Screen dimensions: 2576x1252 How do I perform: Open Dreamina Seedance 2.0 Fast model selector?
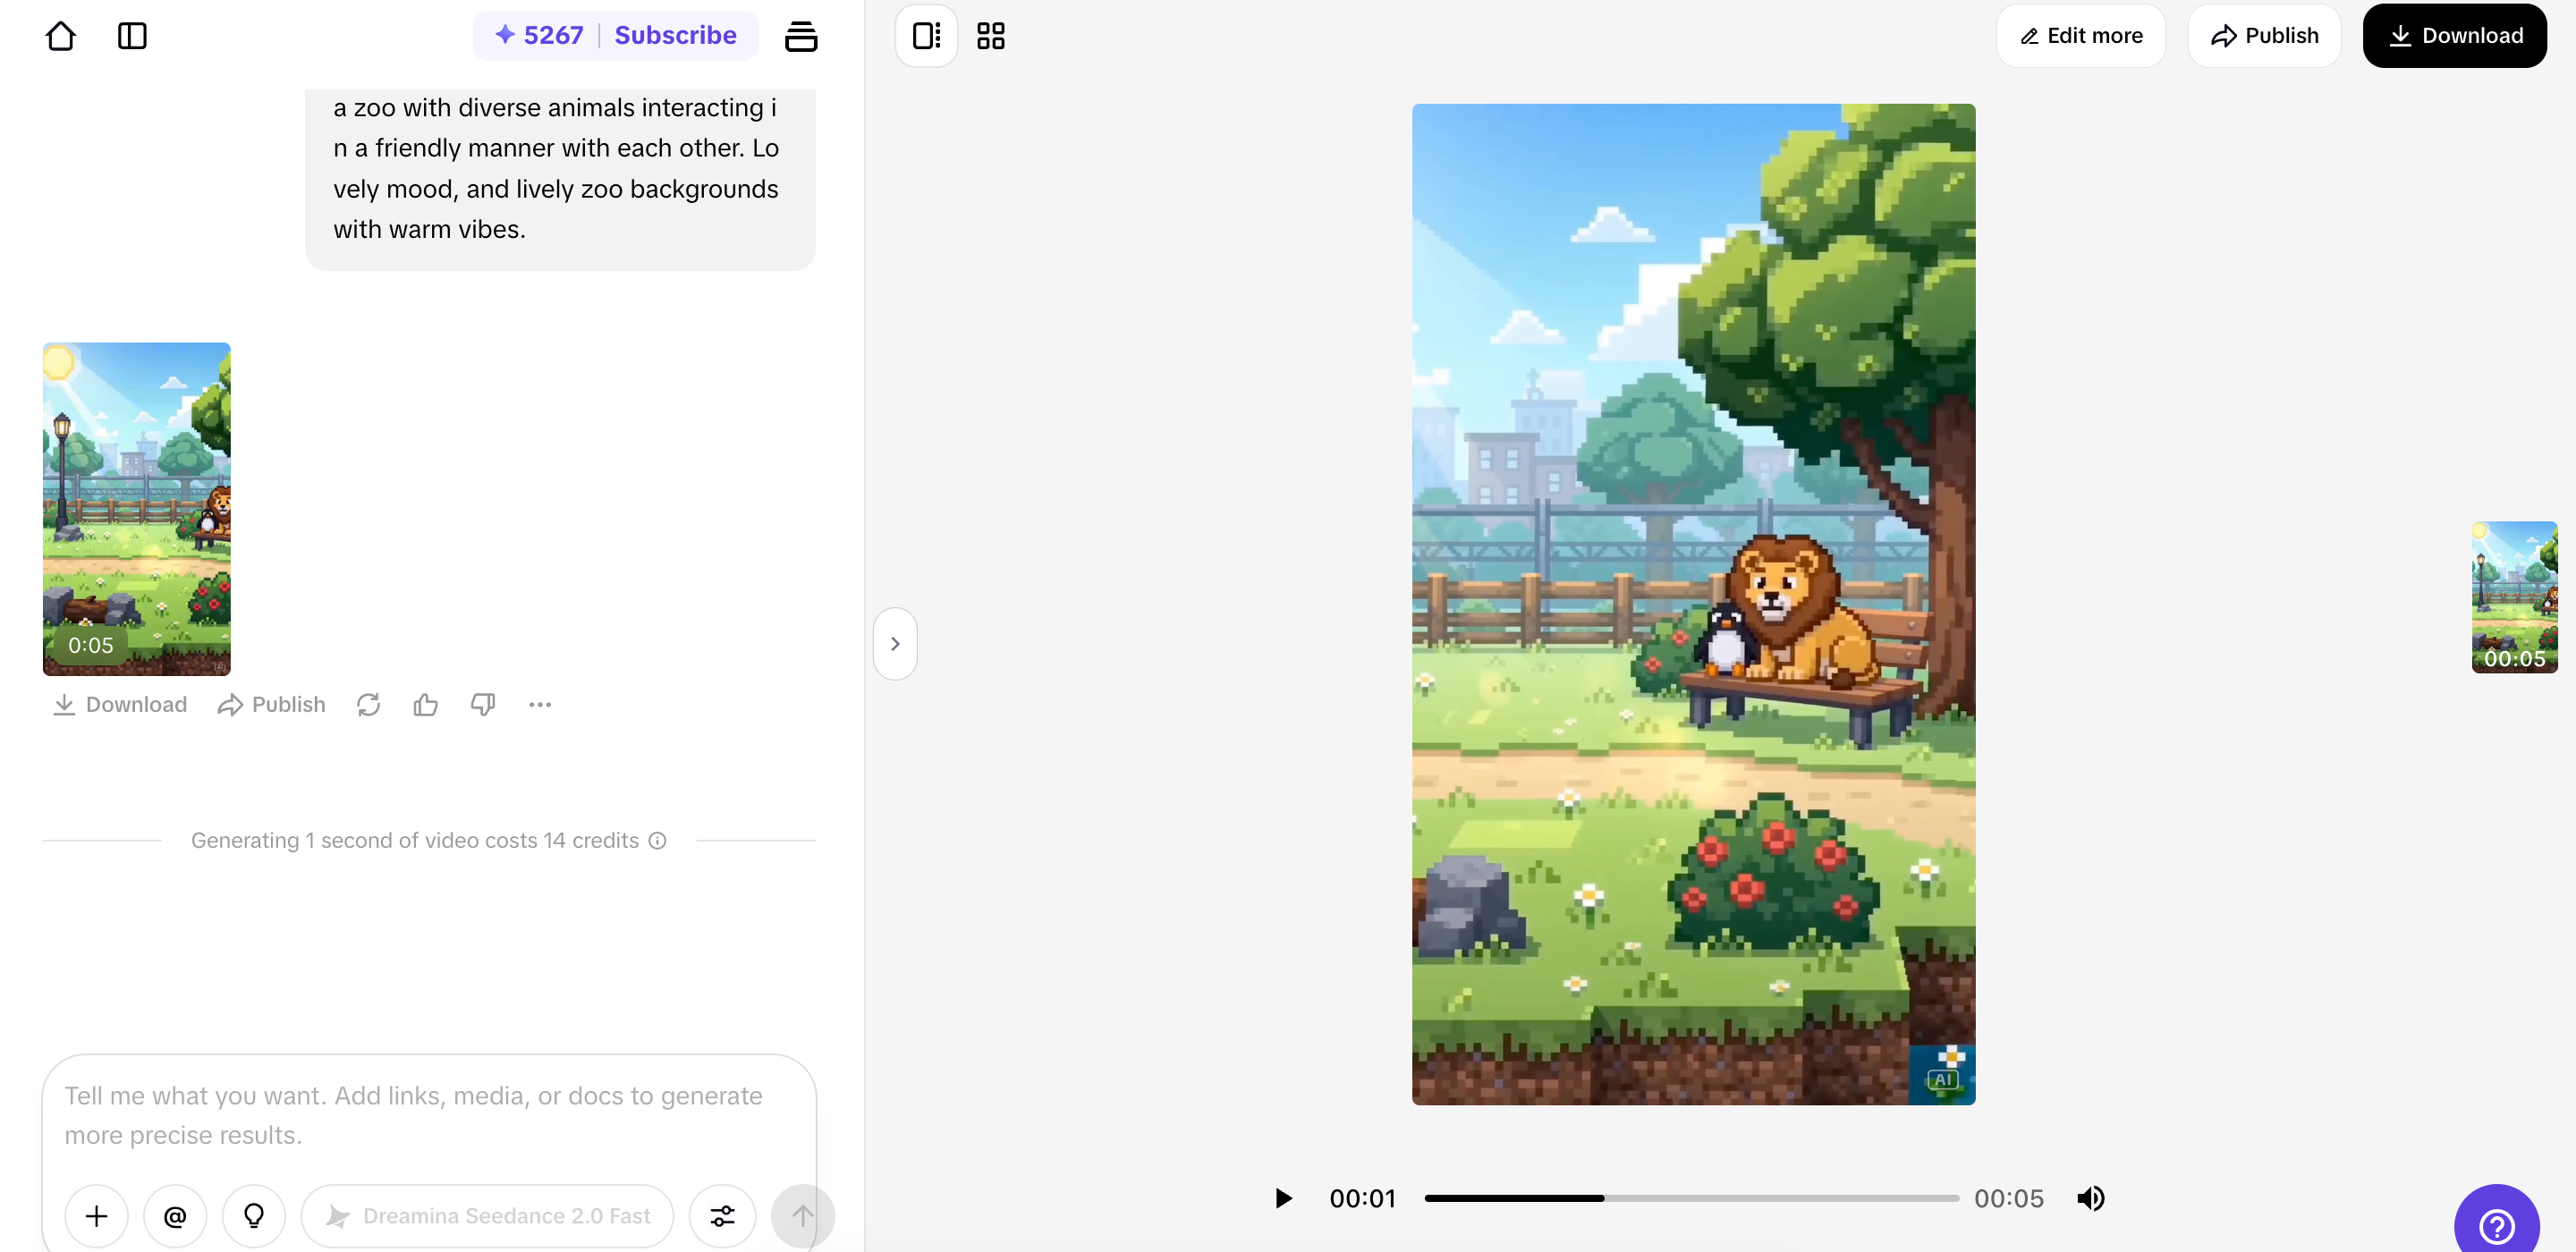point(488,1216)
